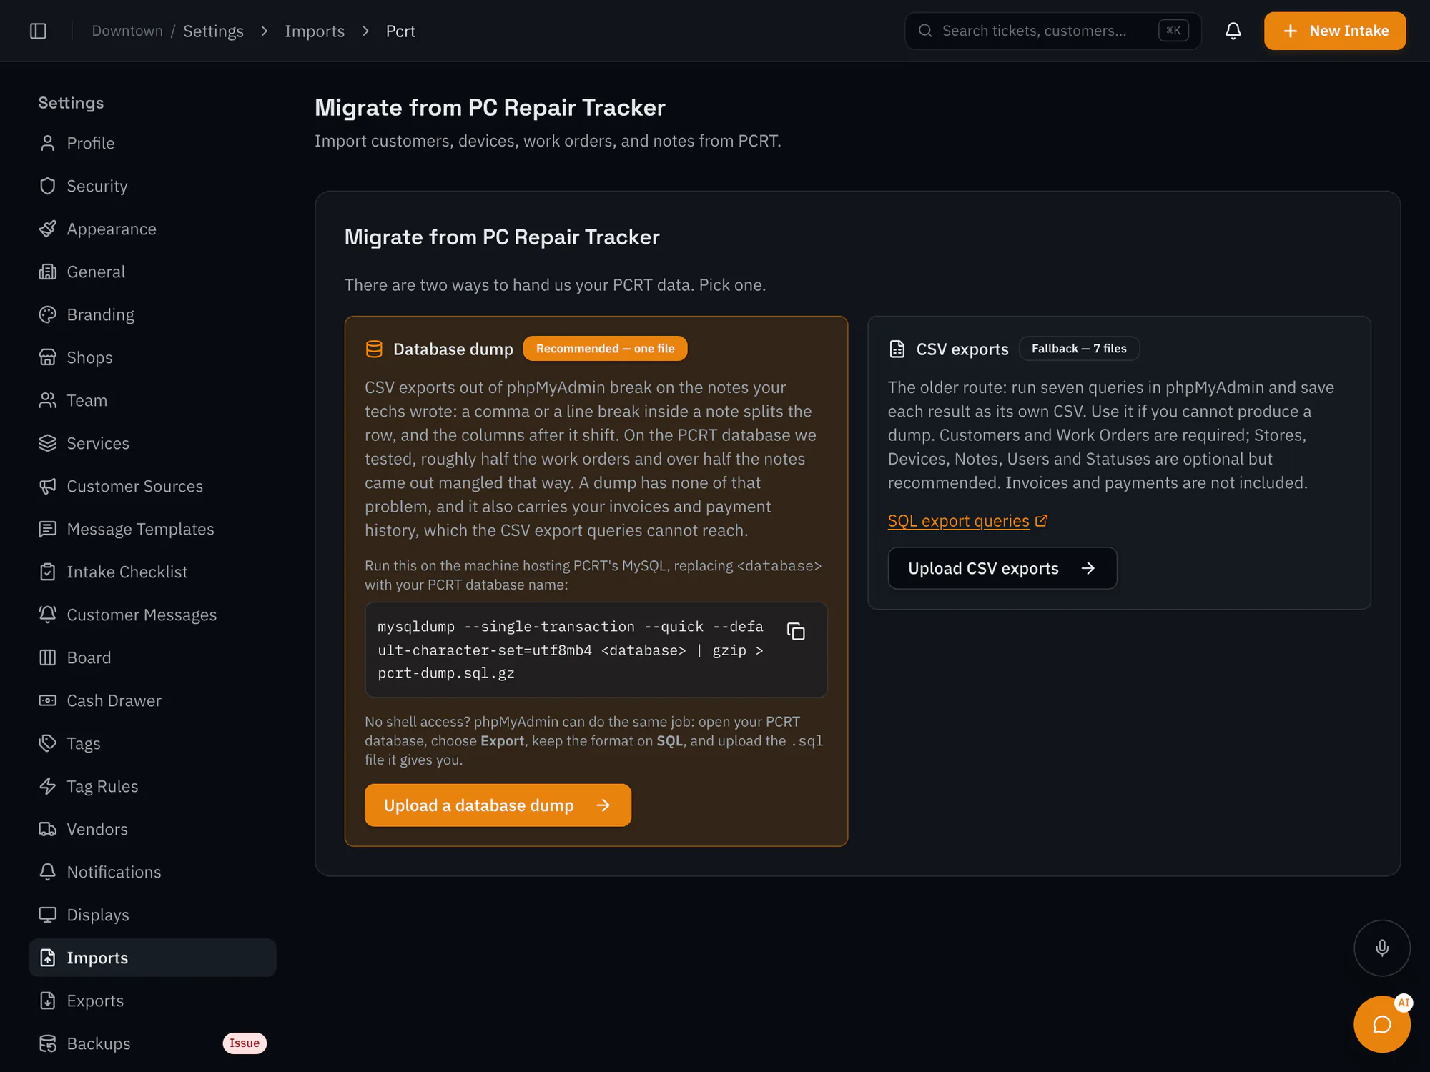Viewport: 1430px width, 1072px height.
Task: Open the notifications bell in top bar
Action: click(x=1233, y=31)
